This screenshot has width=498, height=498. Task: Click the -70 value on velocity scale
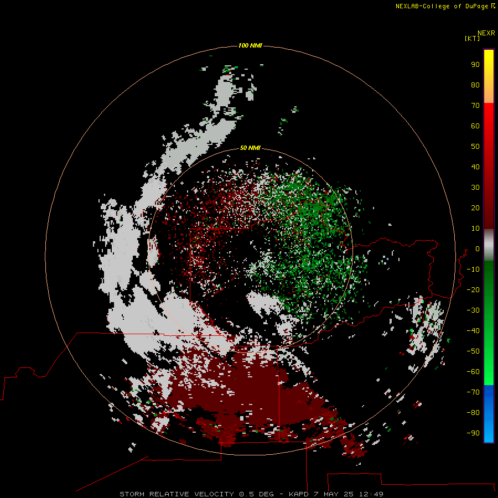[x=473, y=392]
